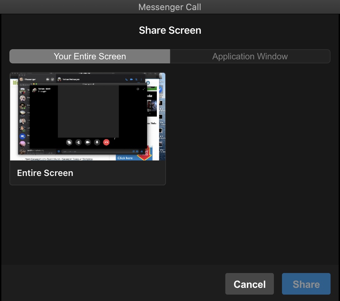Image resolution: width=340 pixels, height=301 pixels.
Task: Mute the microphone in the call controls
Action: click(x=97, y=142)
